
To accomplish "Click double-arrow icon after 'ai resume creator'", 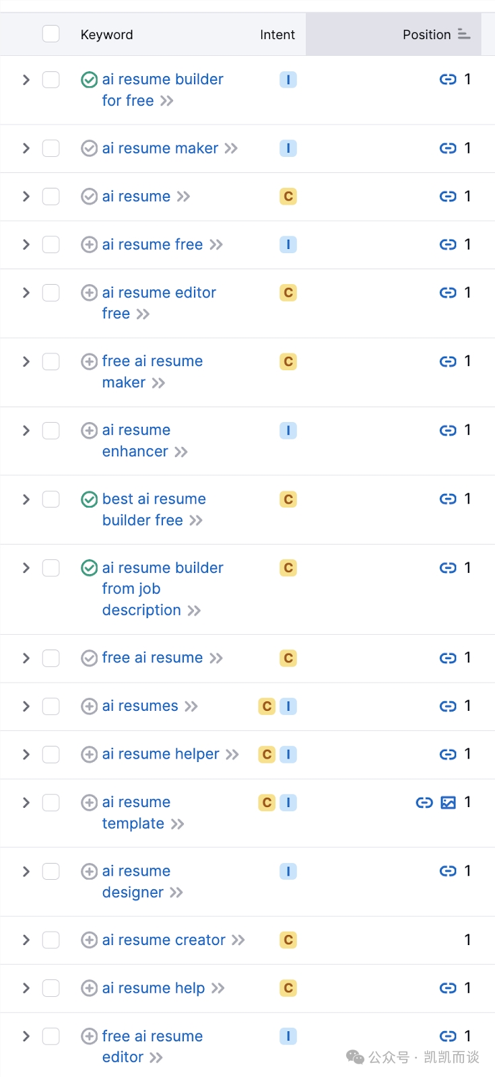I will (238, 940).
